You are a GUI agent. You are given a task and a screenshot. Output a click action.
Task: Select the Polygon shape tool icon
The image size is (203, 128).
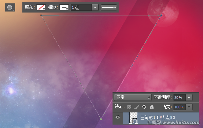[x=10, y=7]
